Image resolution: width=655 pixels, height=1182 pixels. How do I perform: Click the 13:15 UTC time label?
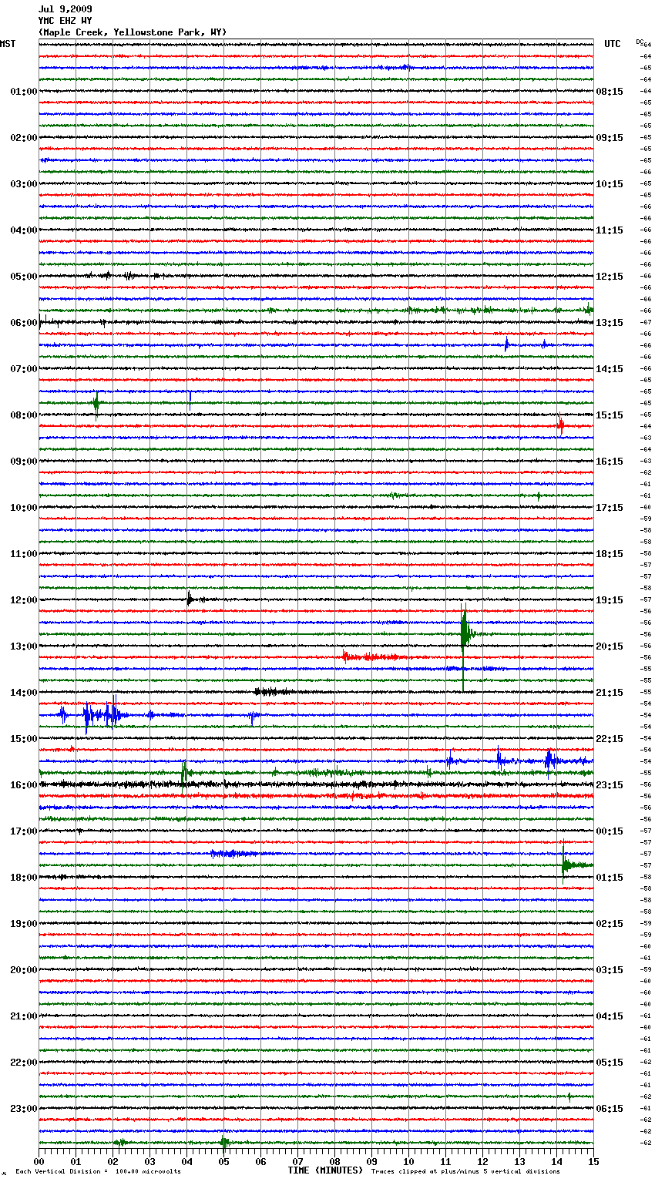pyautogui.click(x=610, y=323)
